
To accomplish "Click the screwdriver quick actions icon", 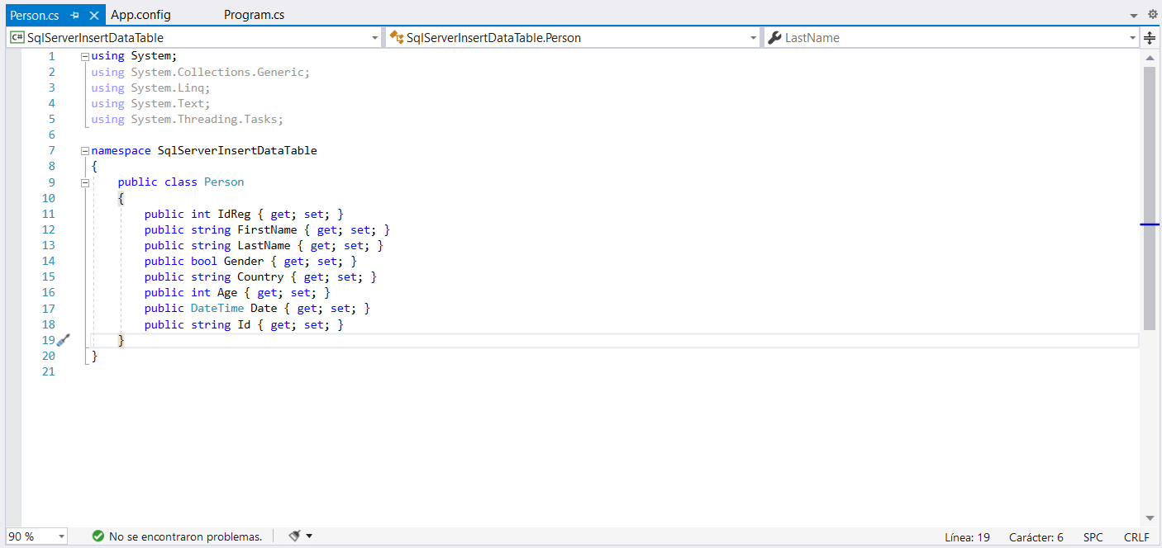I will 64,340.
